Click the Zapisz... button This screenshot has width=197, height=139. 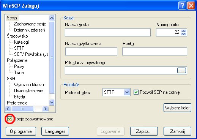(x=144, y=131)
